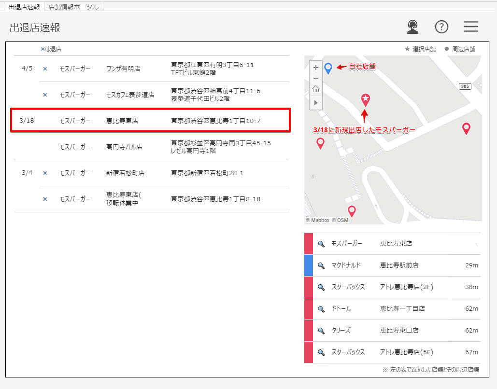
Task: Select the starred red map pin
Action: [366, 100]
